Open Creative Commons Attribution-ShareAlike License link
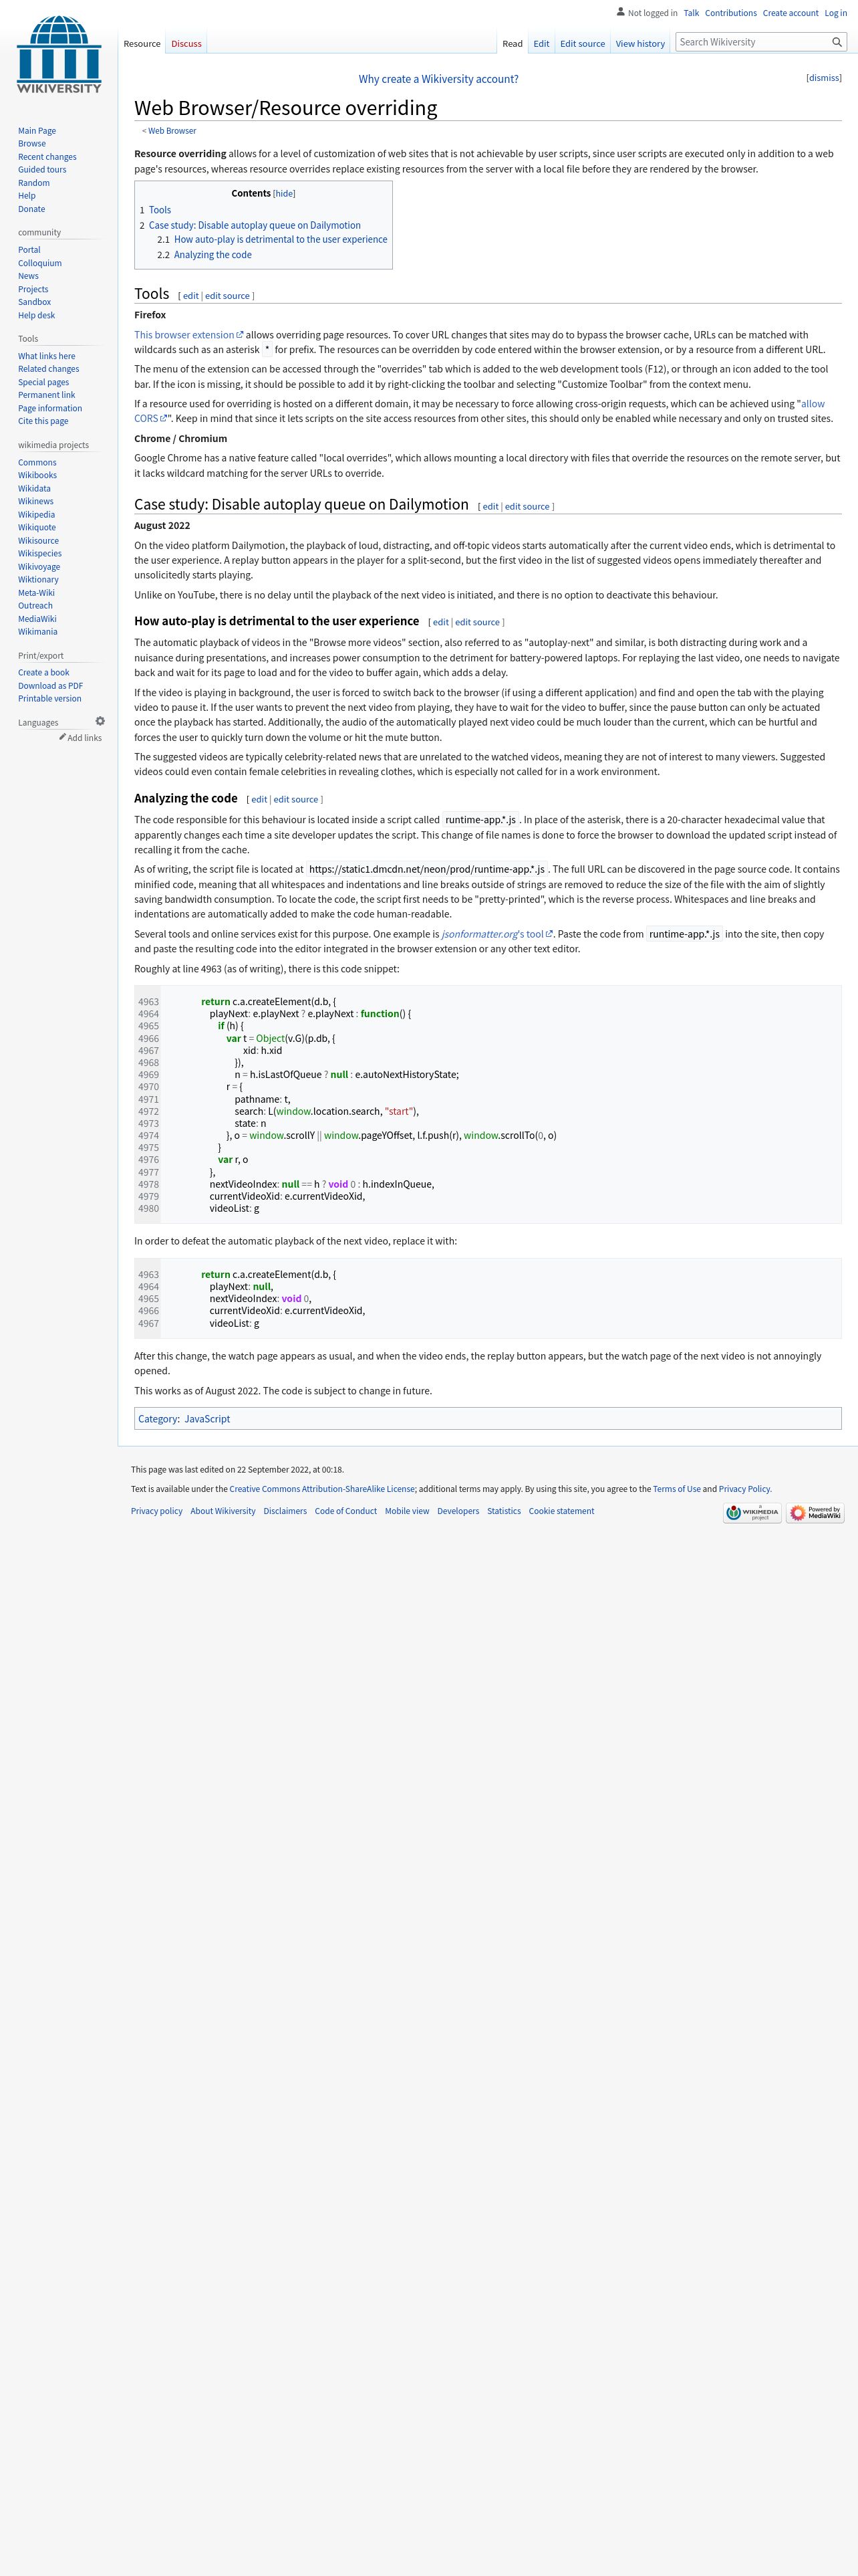 pyautogui.click(x=323, y=1489)
